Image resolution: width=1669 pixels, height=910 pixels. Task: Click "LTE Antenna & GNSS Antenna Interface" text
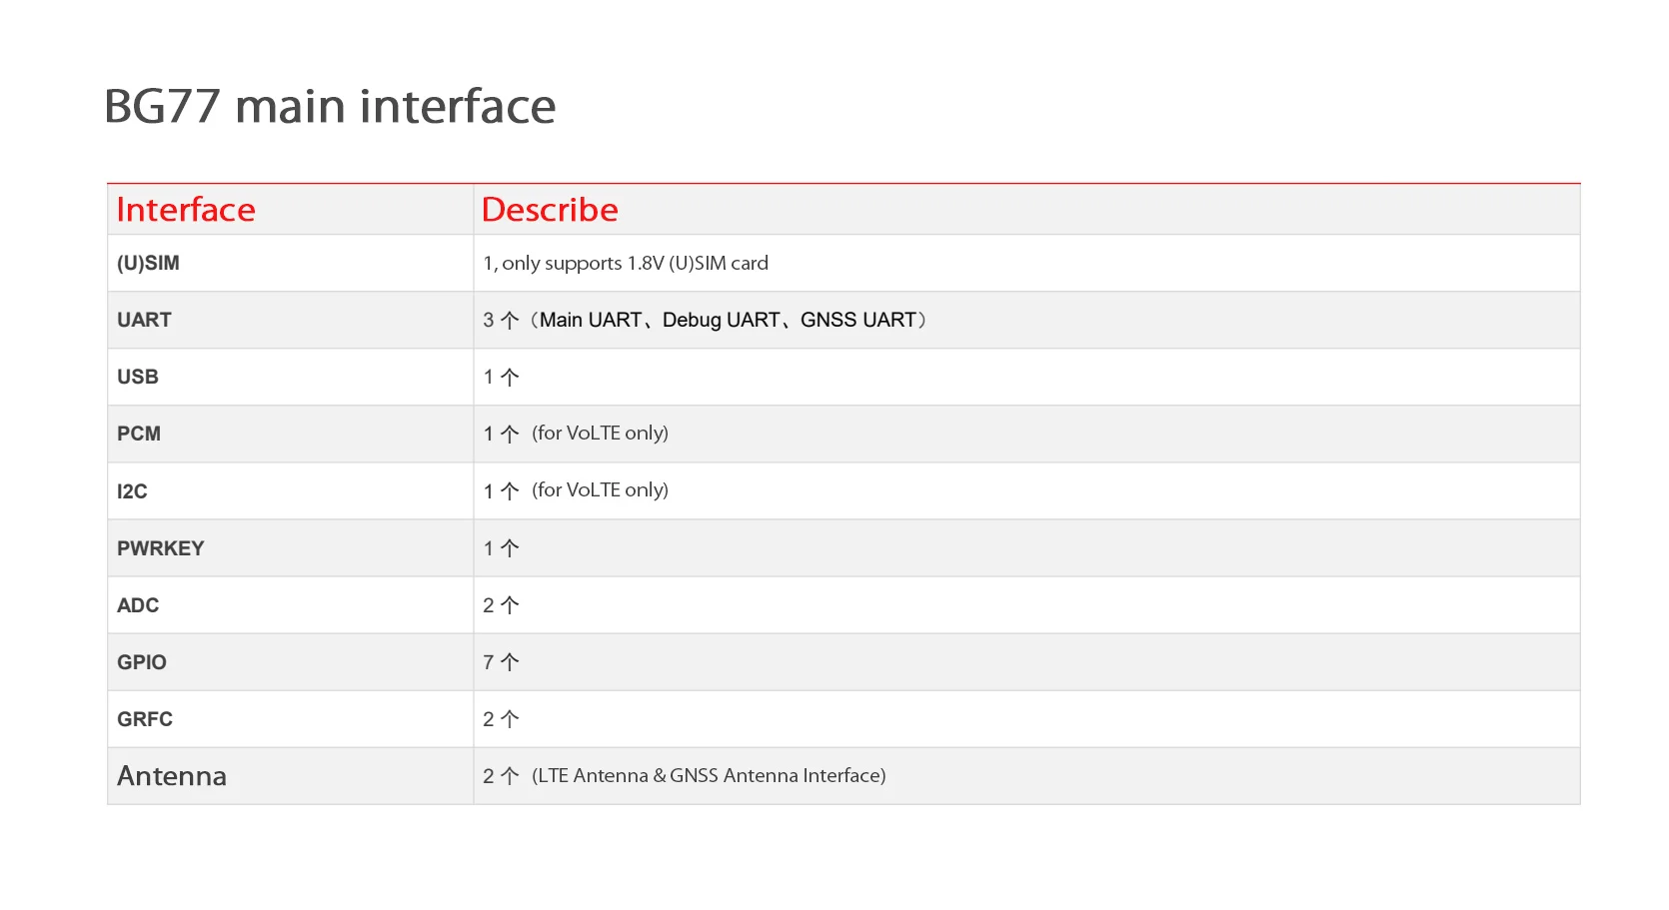(709, 776)
